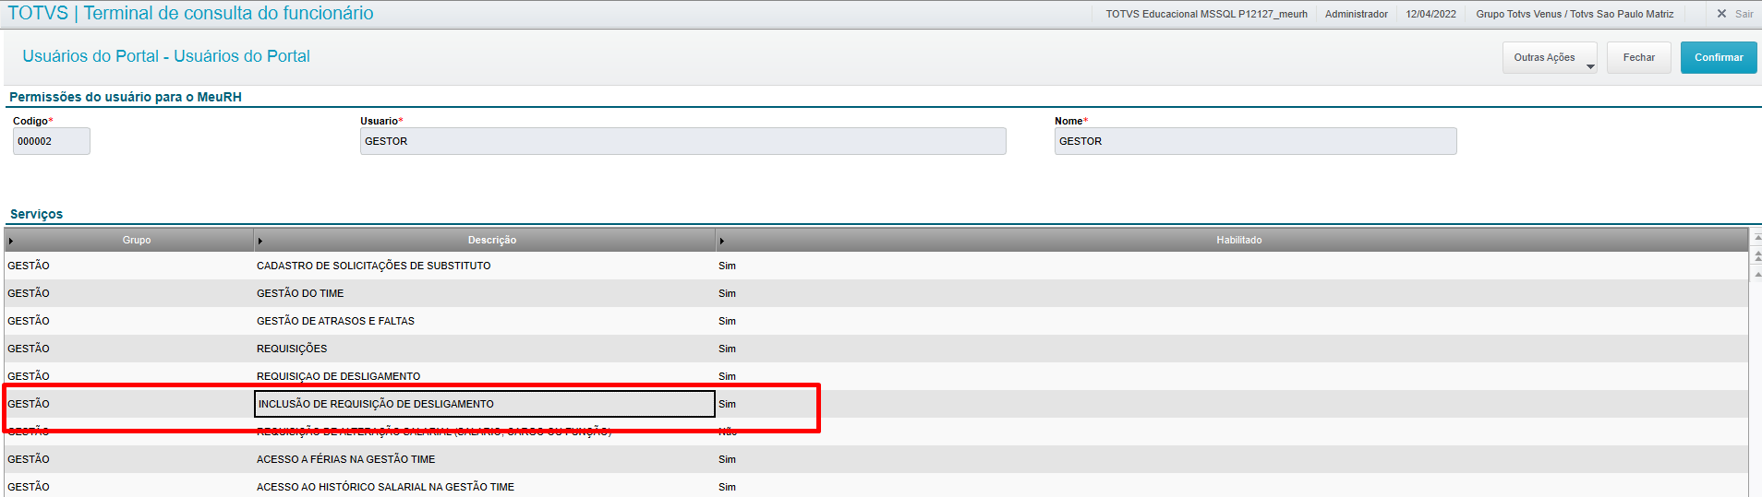
Task: Click the arrow beside the Habilitado header
Action: (x=722, y=241)
